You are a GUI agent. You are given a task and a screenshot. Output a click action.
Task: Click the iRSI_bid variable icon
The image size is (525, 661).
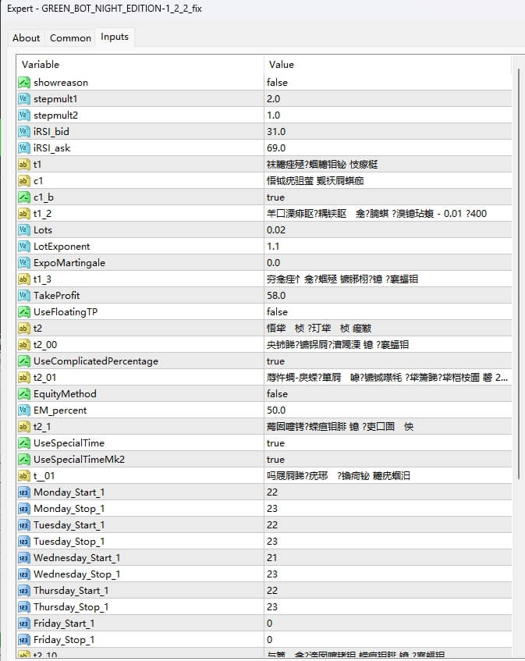tap(24, 132)
